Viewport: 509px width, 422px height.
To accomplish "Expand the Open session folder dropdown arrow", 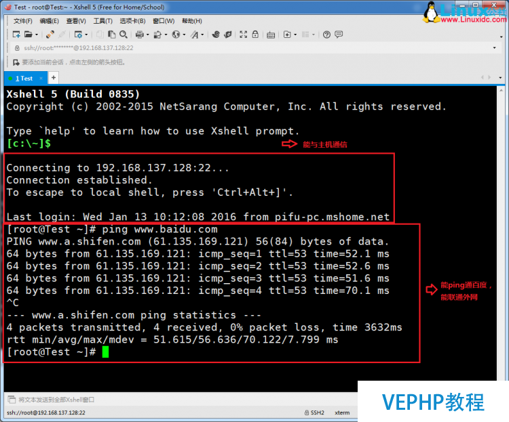I will coord(37,35).
